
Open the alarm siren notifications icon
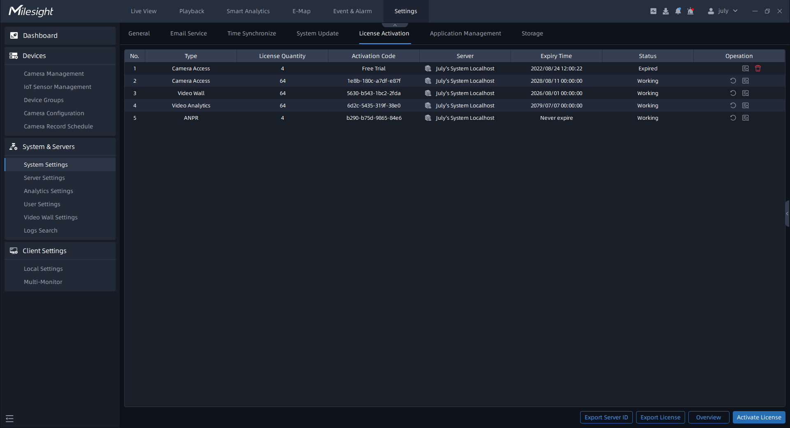tap(690, 11)
